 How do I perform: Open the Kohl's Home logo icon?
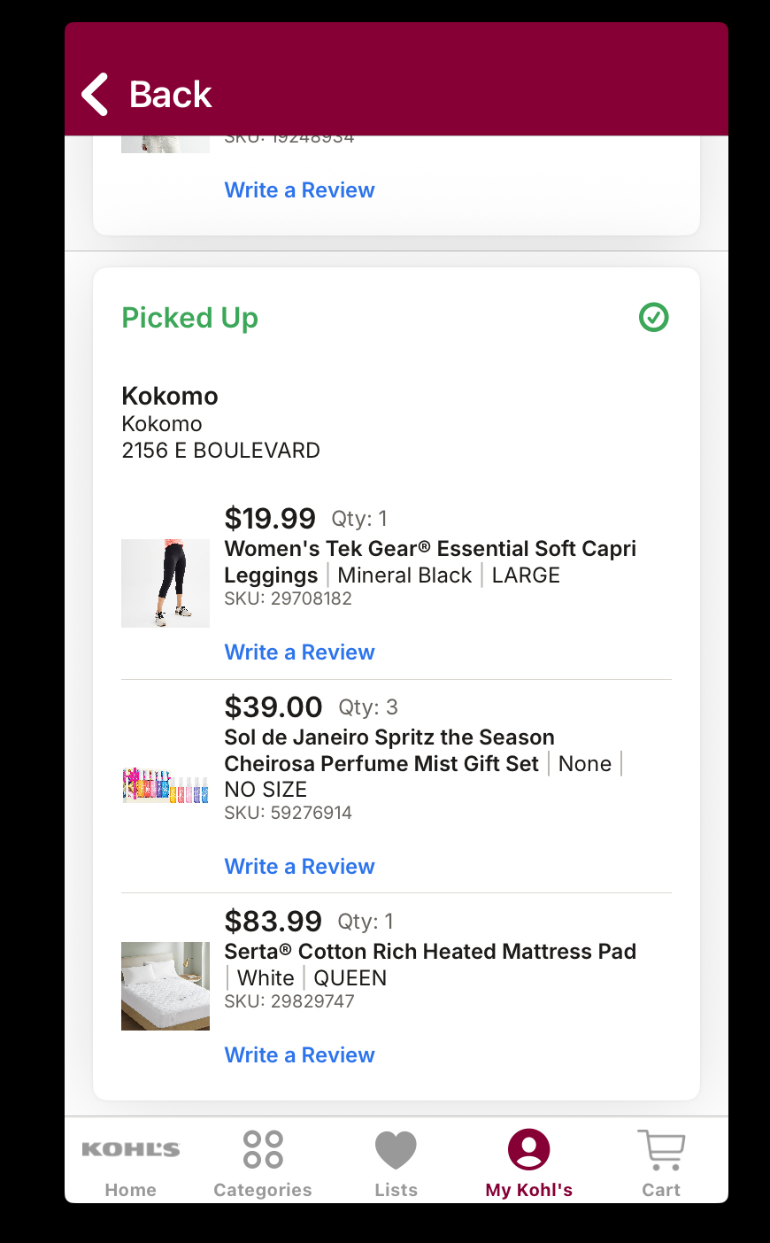tap(131, 1149)
